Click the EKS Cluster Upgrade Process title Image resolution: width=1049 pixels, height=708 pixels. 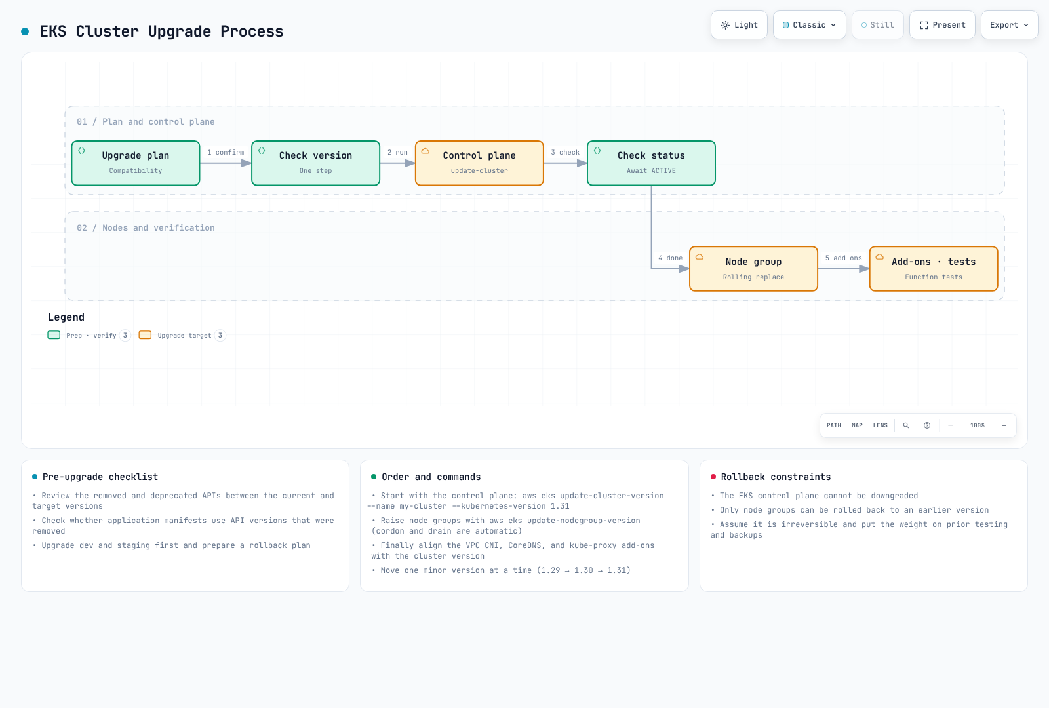tap(161, 31)
